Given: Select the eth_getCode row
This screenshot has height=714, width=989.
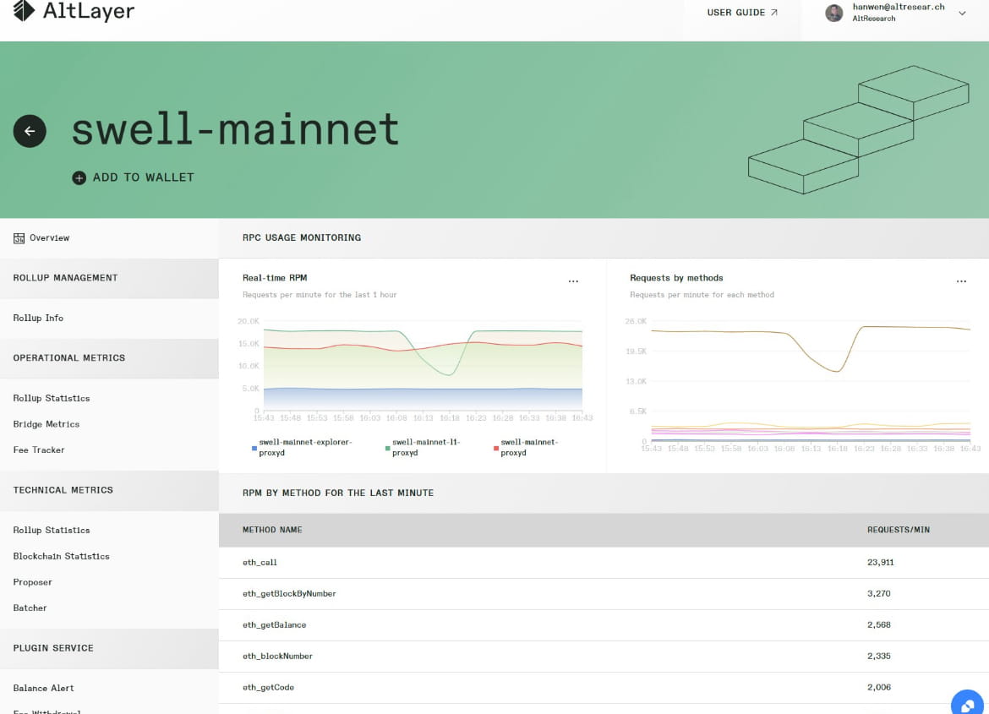Looking at the screenshot, I should (x=604, y=688).
